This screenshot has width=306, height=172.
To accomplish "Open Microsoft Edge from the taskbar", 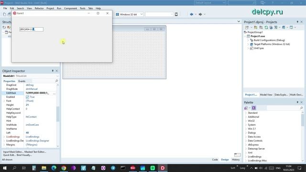I will point(54,168).
